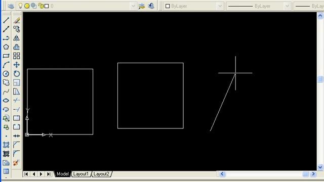The image size is (324, 182).
Task: Select the Offset tool
Action: 17,47
